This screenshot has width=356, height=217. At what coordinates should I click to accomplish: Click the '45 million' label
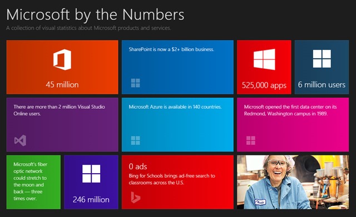[62, 85]
